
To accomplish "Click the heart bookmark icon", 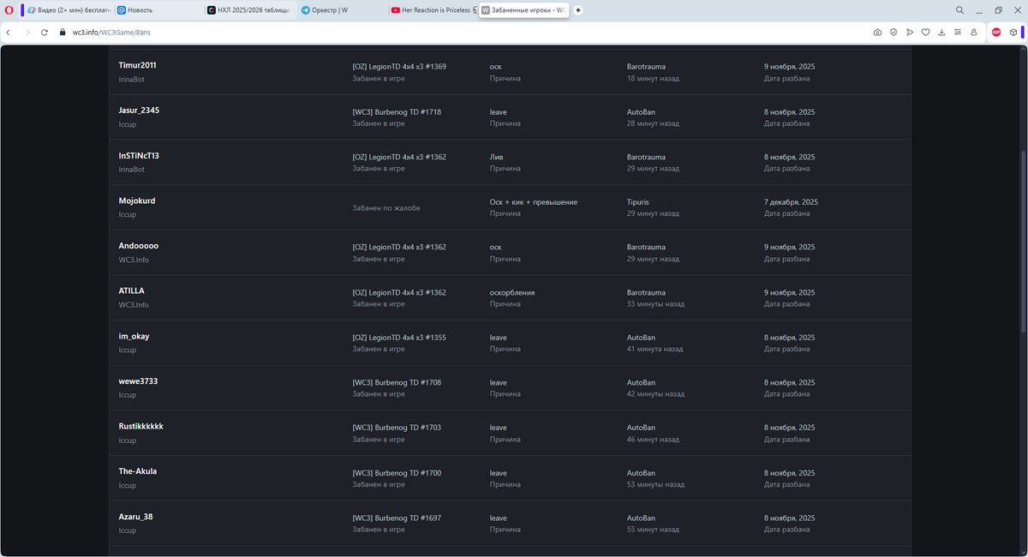I will [x=926, y=33].
